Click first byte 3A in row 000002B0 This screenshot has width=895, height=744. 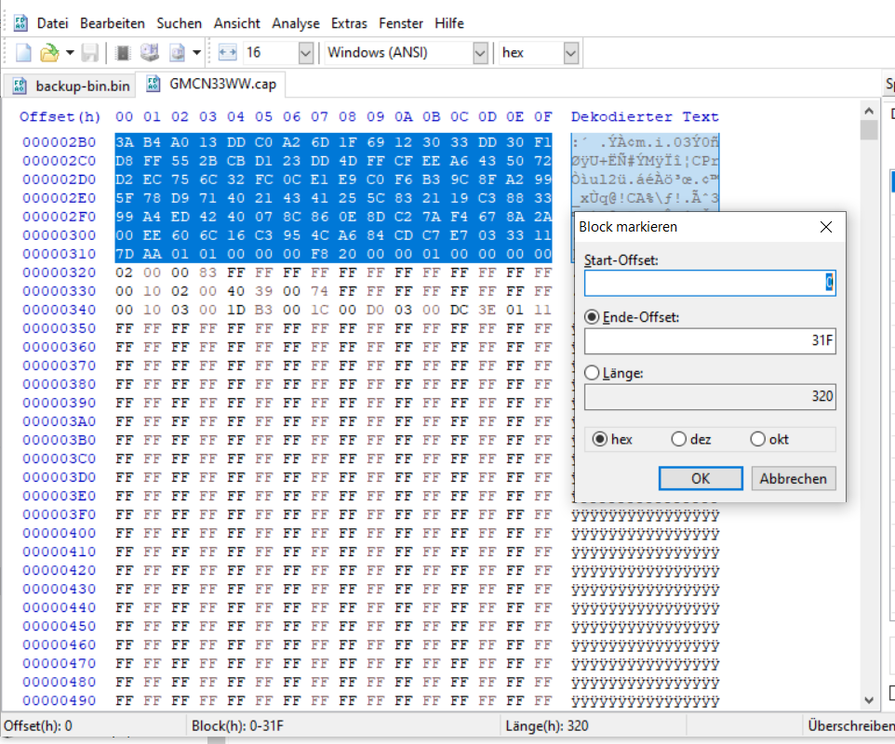pos(124,142)
